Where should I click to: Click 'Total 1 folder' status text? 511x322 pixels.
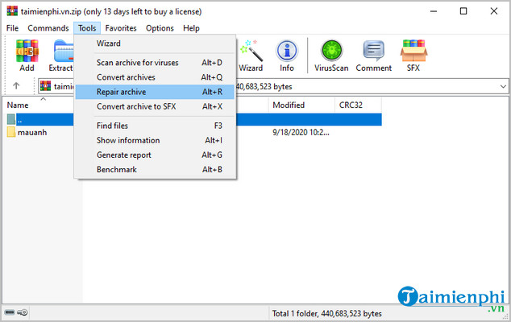tap(327, 313)
